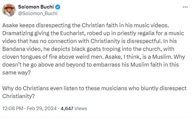
Task: Click the 4,647 view count number
Action: (x=67, y=109)
